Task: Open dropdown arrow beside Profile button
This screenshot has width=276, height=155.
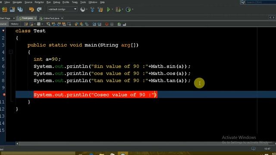Action: [132, 9]
